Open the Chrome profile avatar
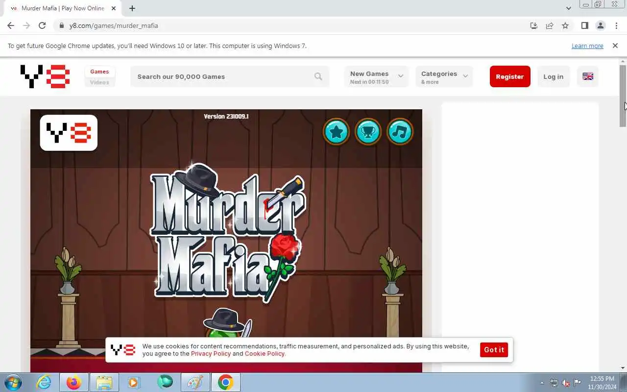Viewport: 627px width, 392px height. pyautogui.click(x=601, y=25)
